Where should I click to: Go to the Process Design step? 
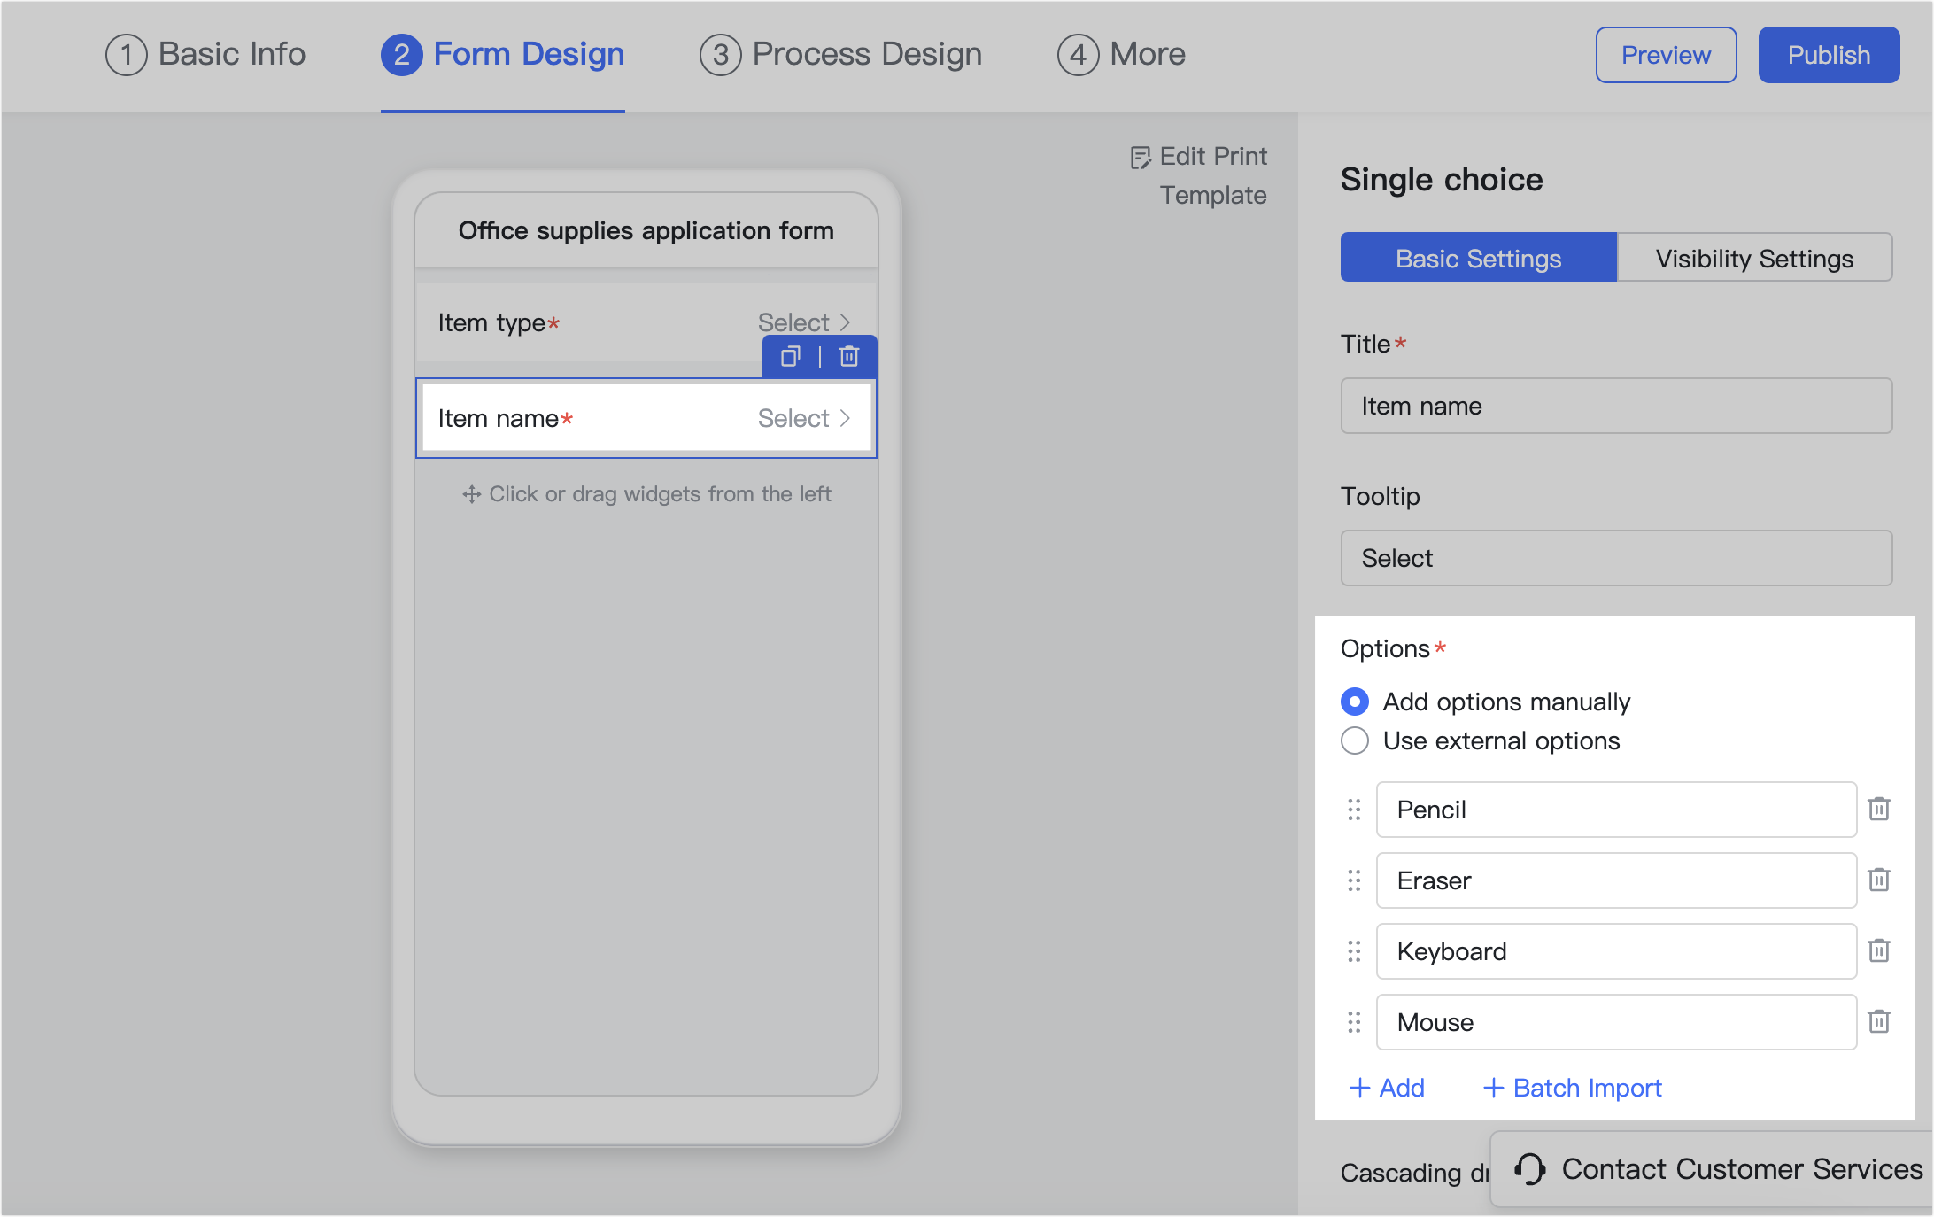coord(839,54)
